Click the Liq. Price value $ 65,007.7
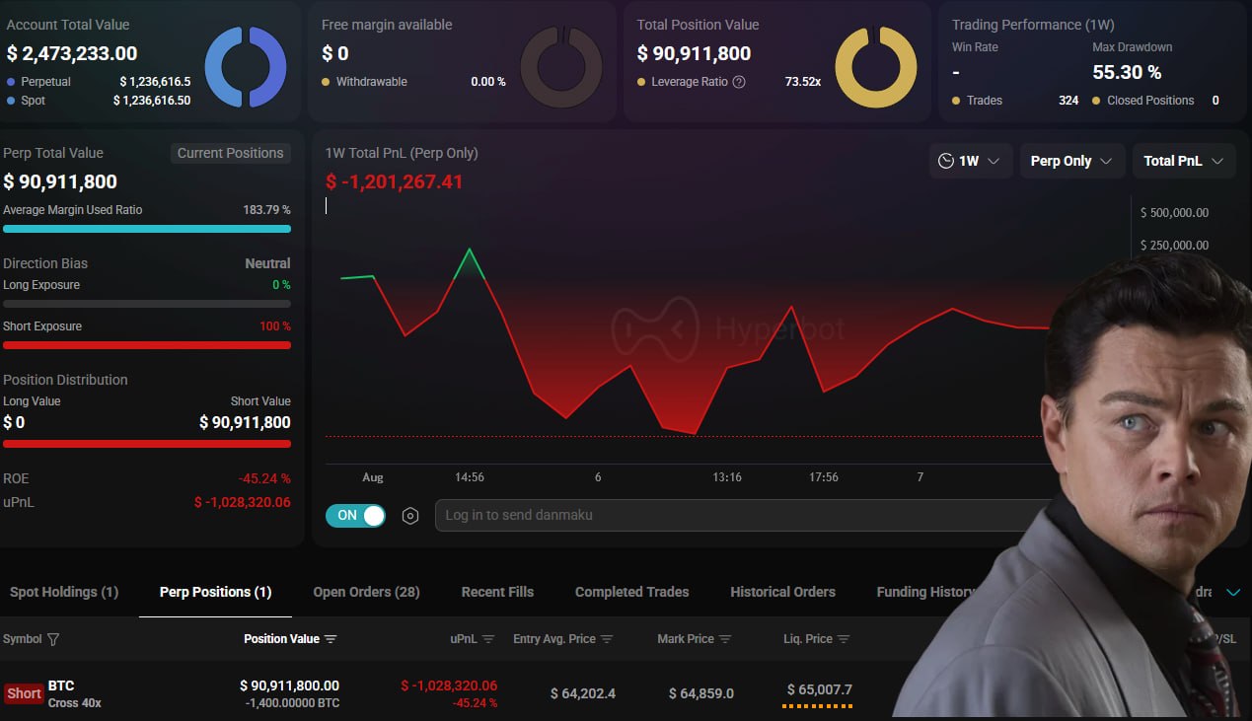The image size is (1252, 721). pyautogui.click(x=820, y=689)
